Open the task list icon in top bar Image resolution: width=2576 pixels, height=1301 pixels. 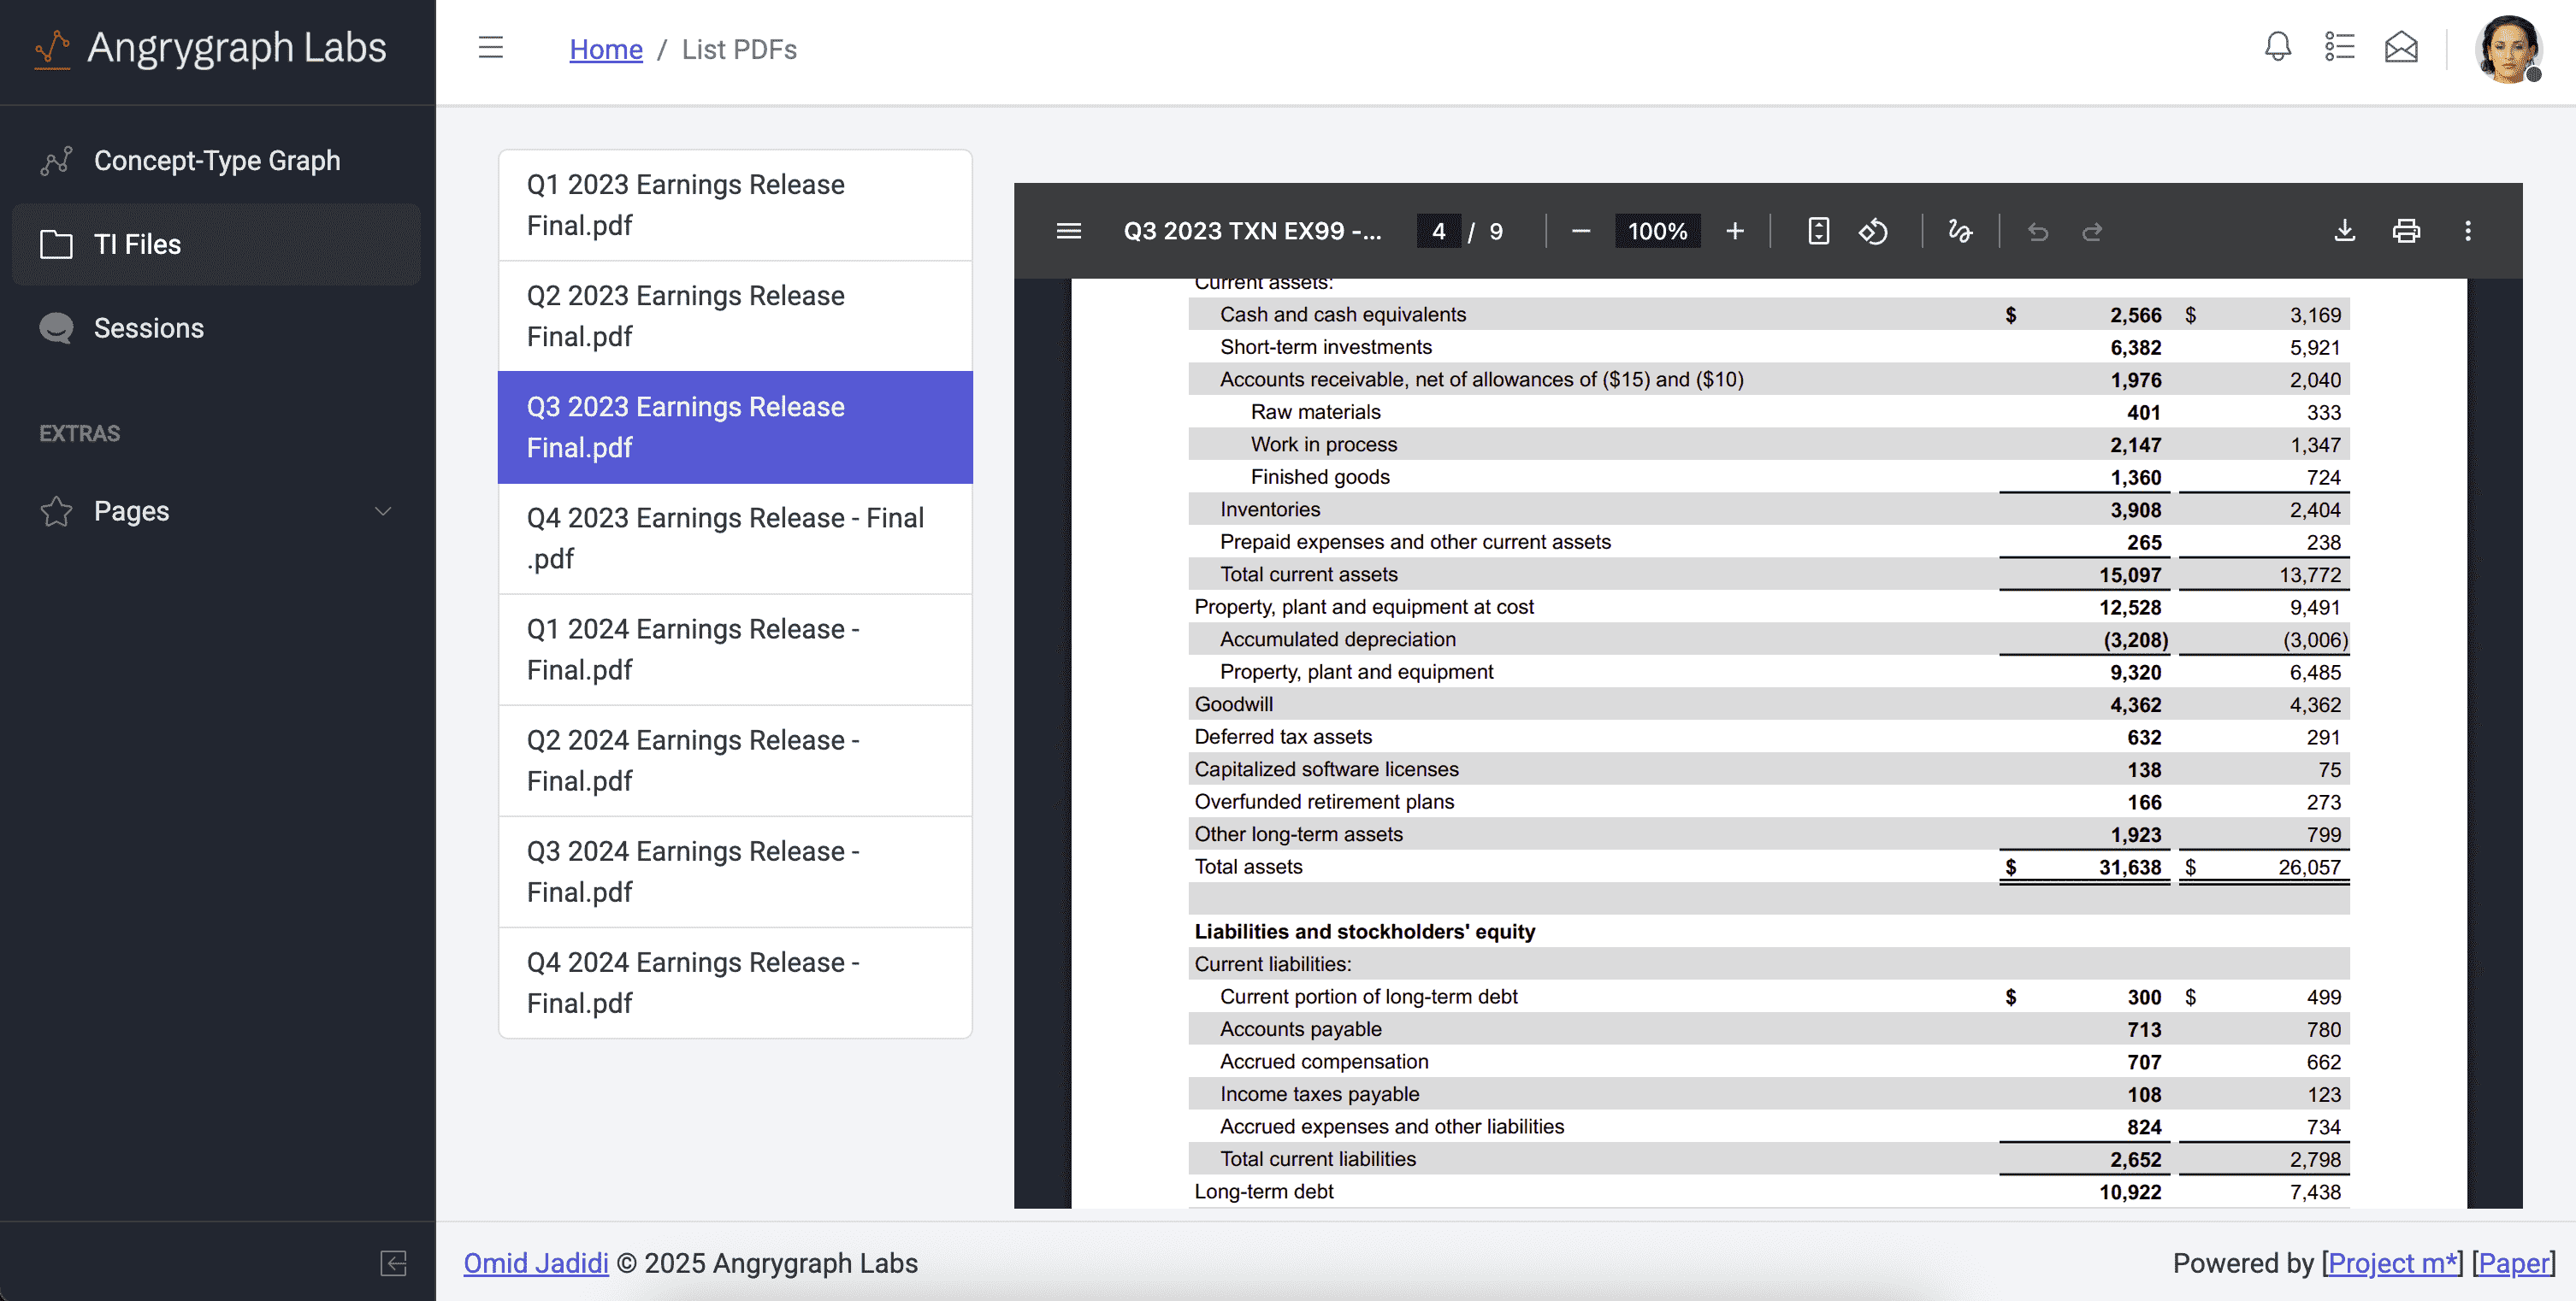coord(2340,47)
